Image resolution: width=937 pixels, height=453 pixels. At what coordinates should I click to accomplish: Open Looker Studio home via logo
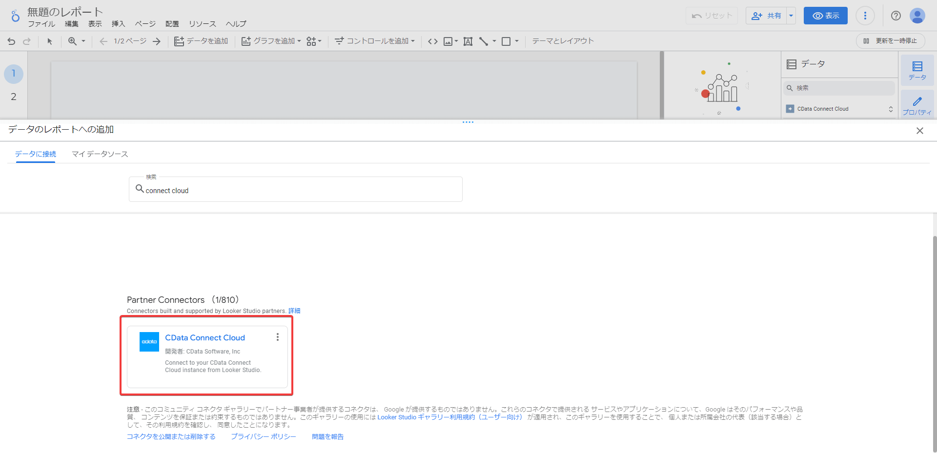15,16
